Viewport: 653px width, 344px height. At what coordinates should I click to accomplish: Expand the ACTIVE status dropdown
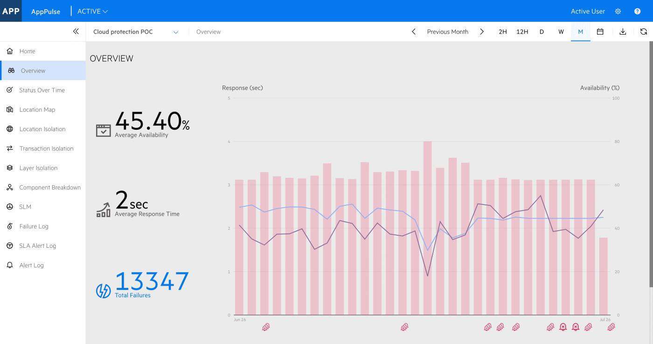[92, 11]
